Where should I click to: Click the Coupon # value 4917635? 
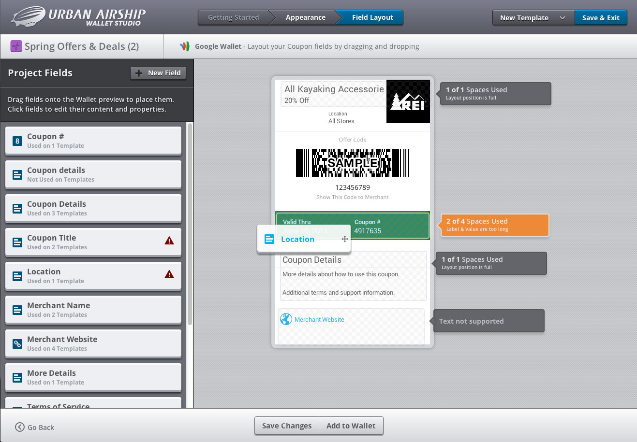368,231
